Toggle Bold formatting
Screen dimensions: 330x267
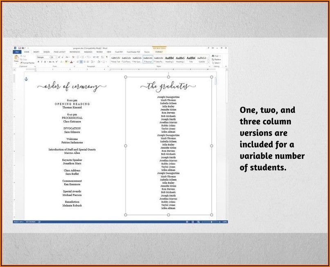click(x=38, y=62)
